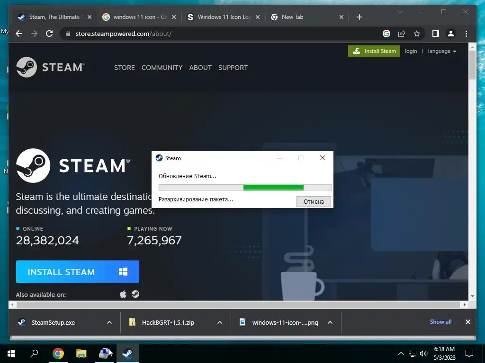Image resolution: width=485 pixels, height=363 pixels.
Task: Open the volume control in tray
Action: tap(423, 354)
